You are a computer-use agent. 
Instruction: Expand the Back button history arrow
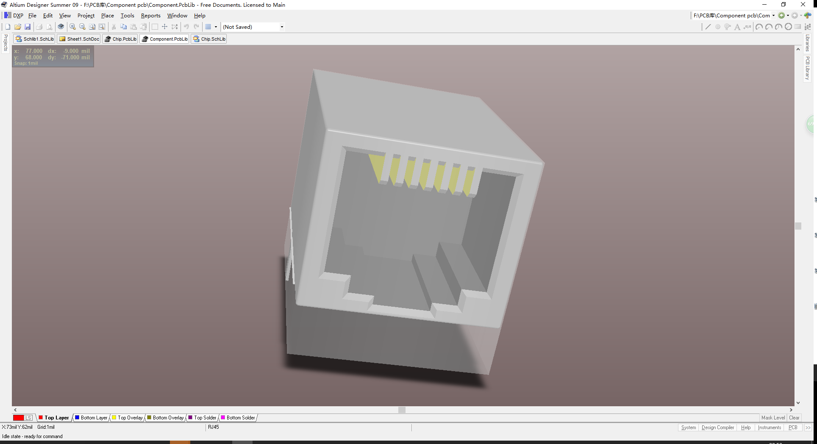coord(788,16)
